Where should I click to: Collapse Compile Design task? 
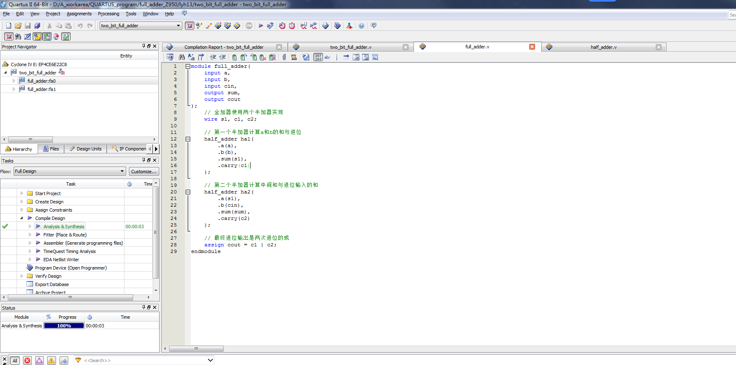click(x=22, y=218)
